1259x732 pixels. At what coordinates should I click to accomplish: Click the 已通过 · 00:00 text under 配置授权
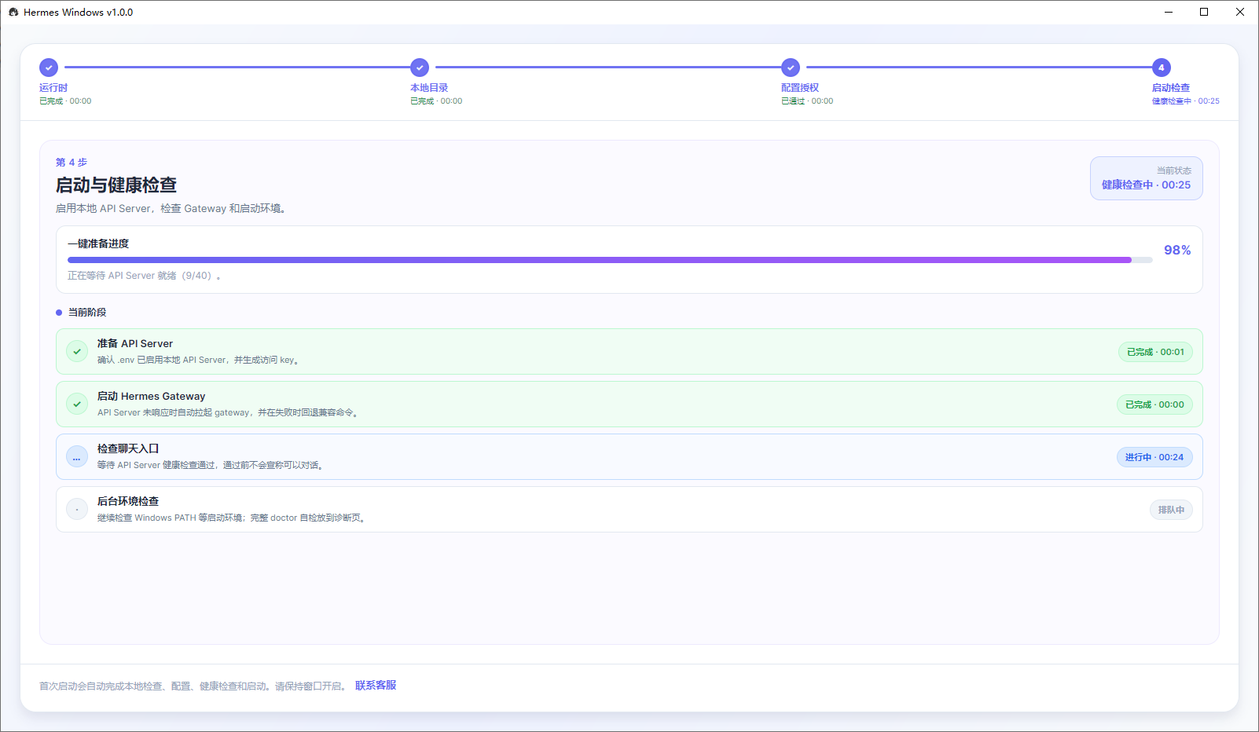(x=807, y=101)
